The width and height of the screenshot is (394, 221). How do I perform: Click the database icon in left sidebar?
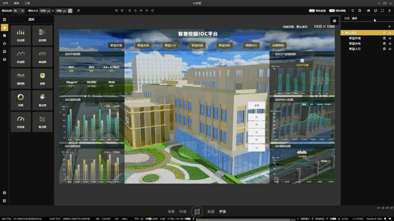pyautogui.click(x=4, y=59)
